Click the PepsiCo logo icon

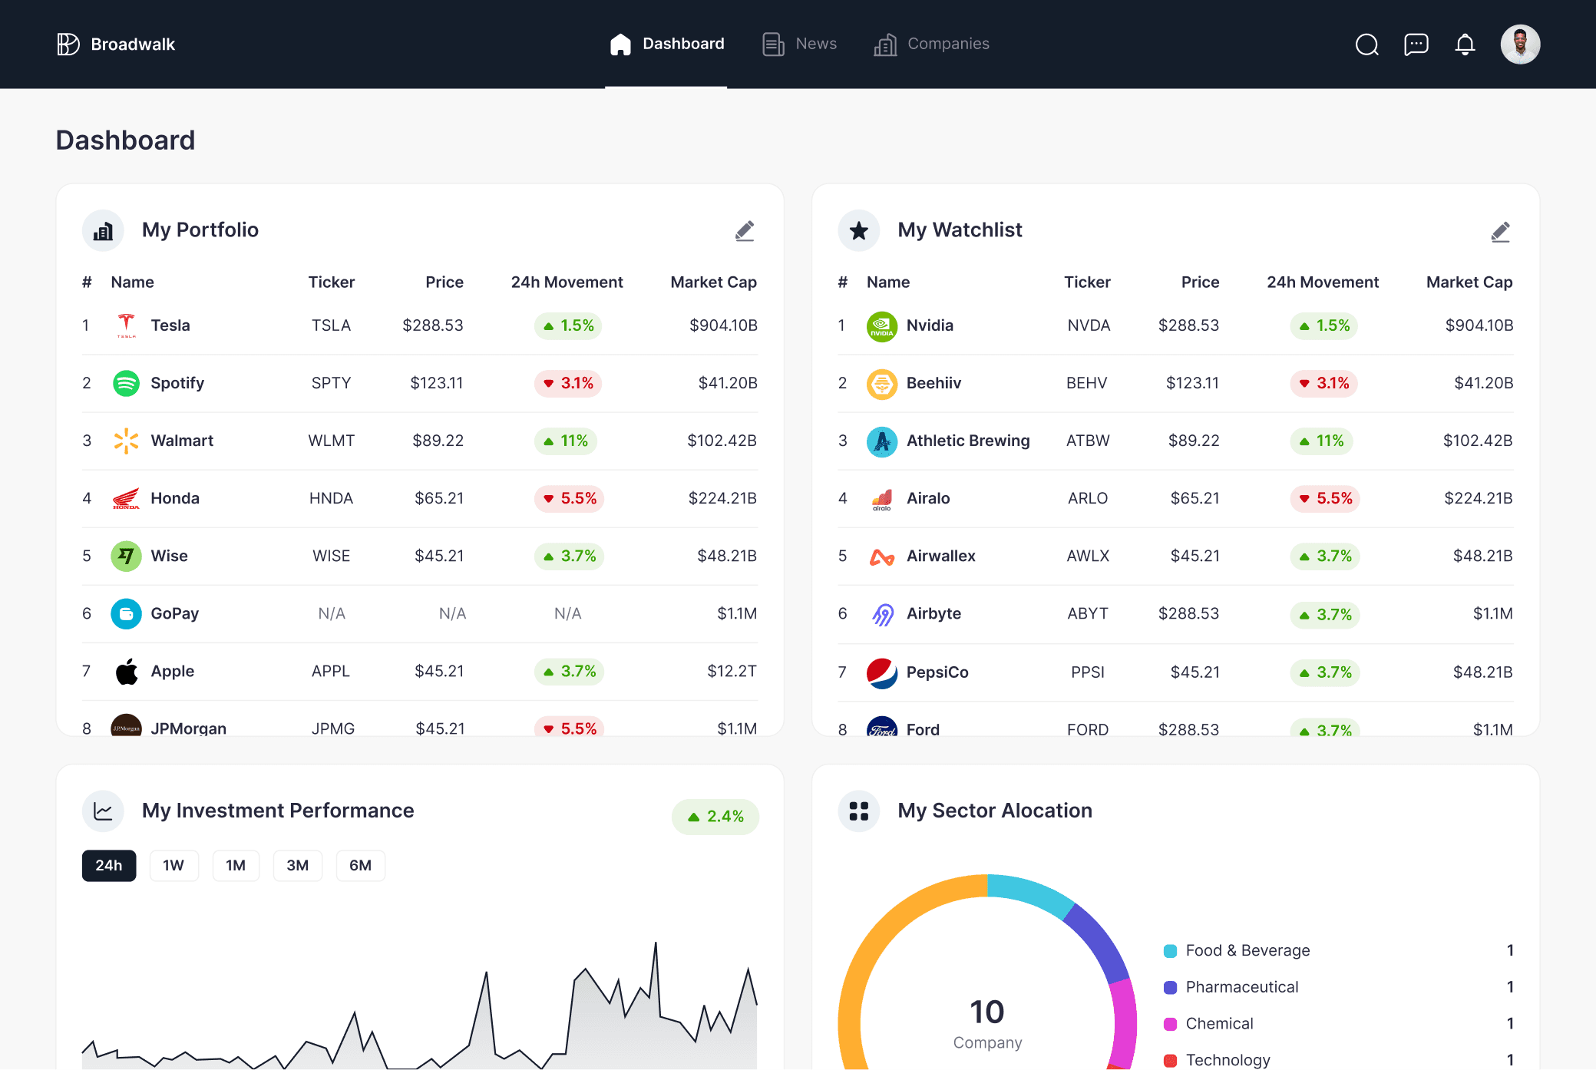click(x=882, y=672)
